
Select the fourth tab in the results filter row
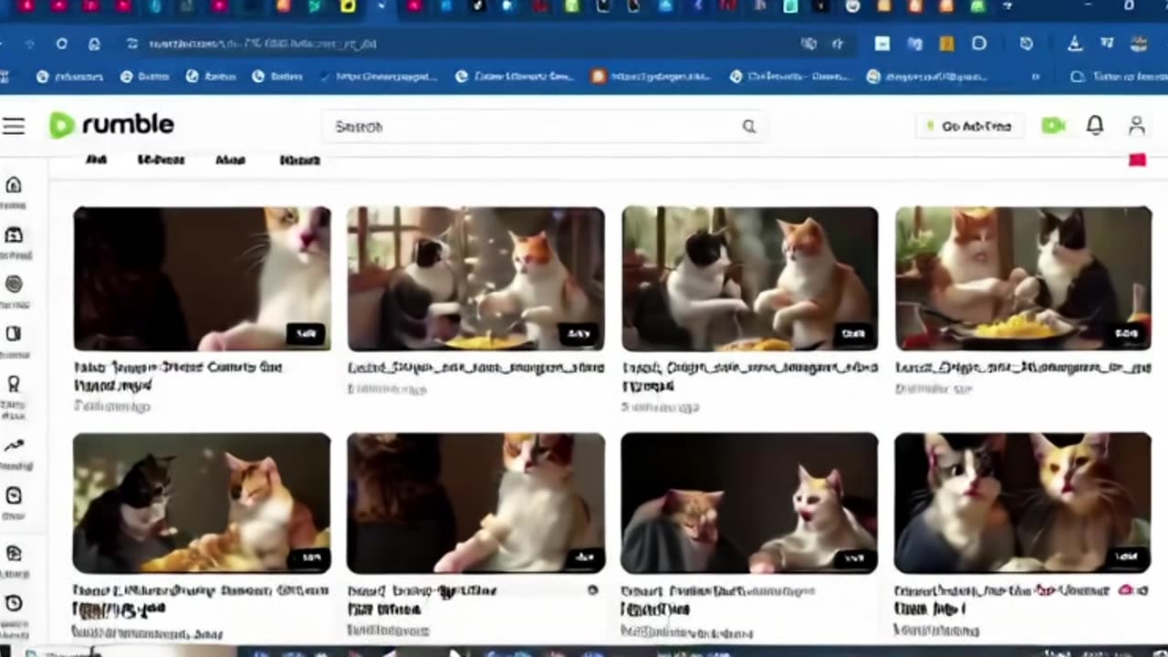pyautogui.click(x=299, y=160)
